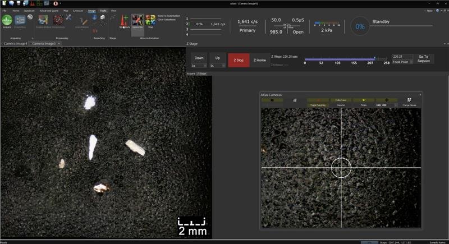Viewport: 449px width, 244px height.
Task: Click the blue circular Reporting icon
Action: 94,17
